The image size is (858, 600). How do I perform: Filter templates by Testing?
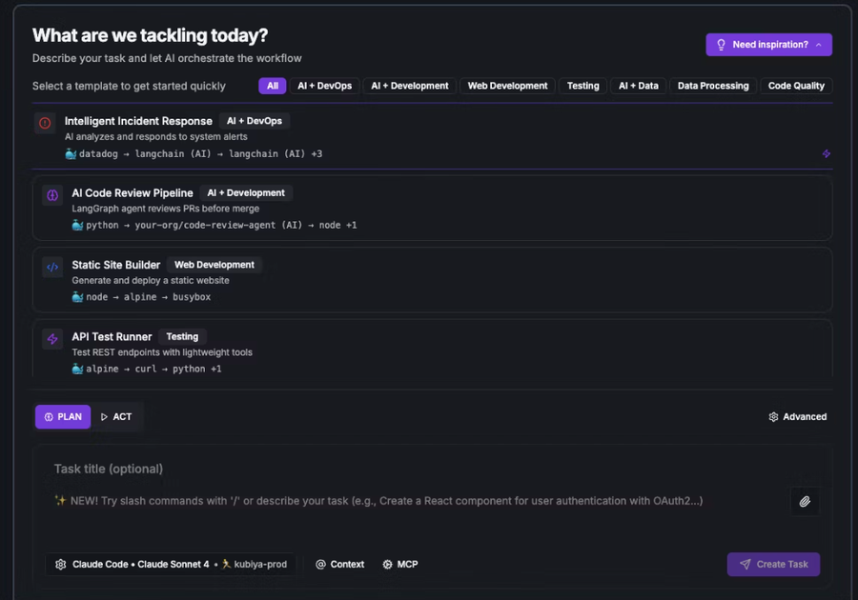tap(582, 86)
